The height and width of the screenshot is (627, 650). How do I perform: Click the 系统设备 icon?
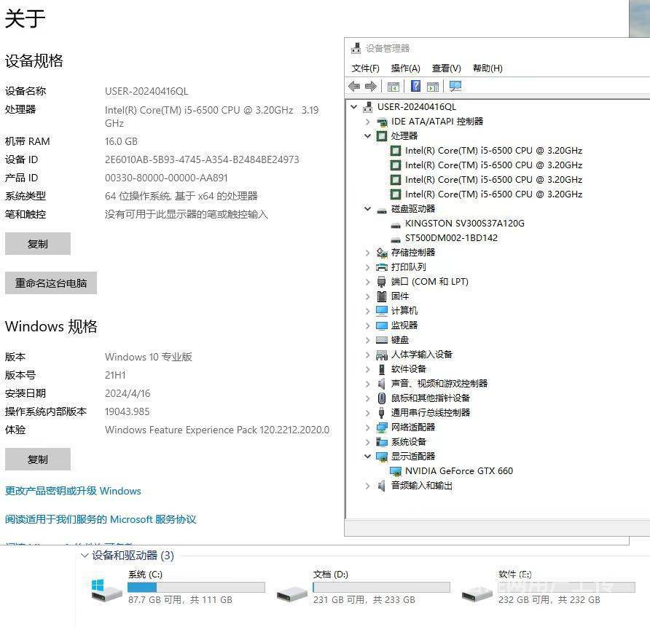[382, 442]
